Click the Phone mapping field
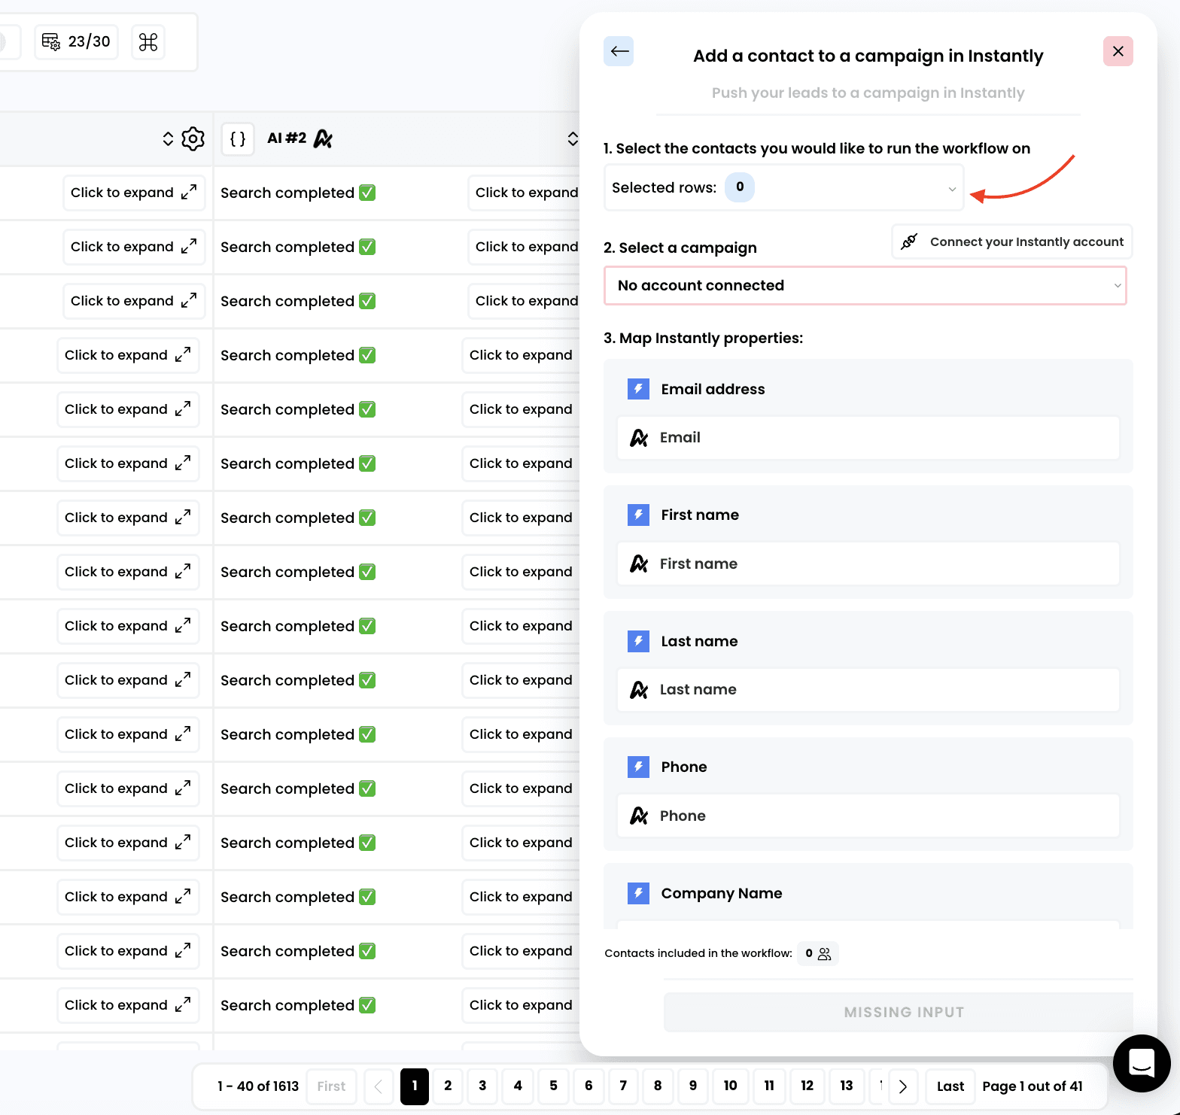Screen dimensions: 1180x1115 [868, 816]
